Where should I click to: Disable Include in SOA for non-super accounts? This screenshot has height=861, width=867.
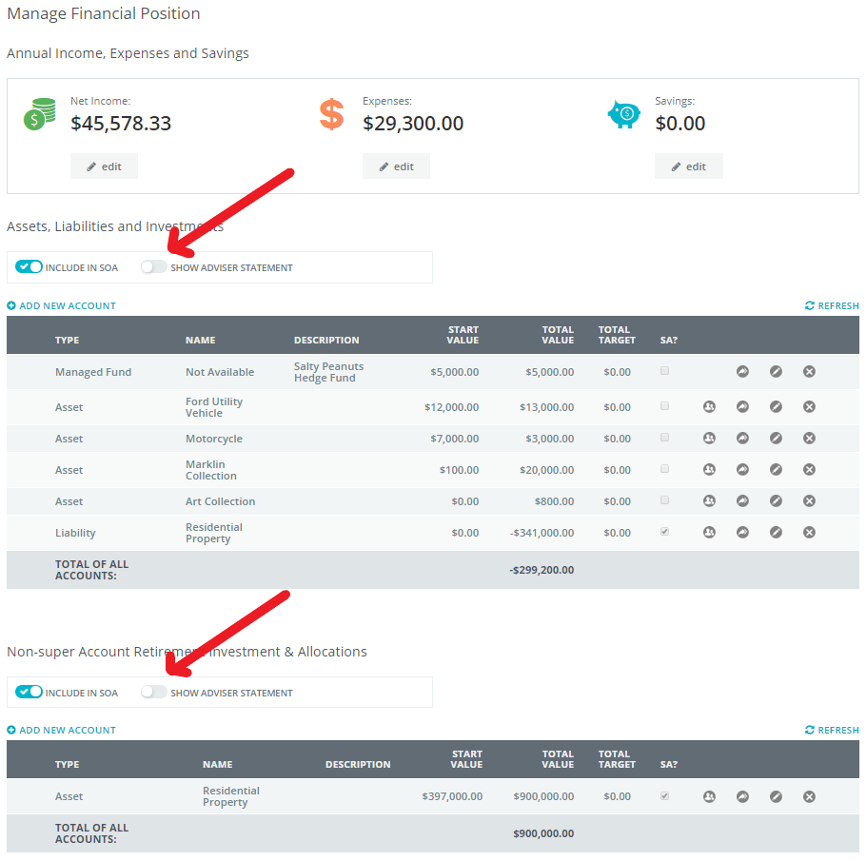pyautogui.click(x=27, y=692)
